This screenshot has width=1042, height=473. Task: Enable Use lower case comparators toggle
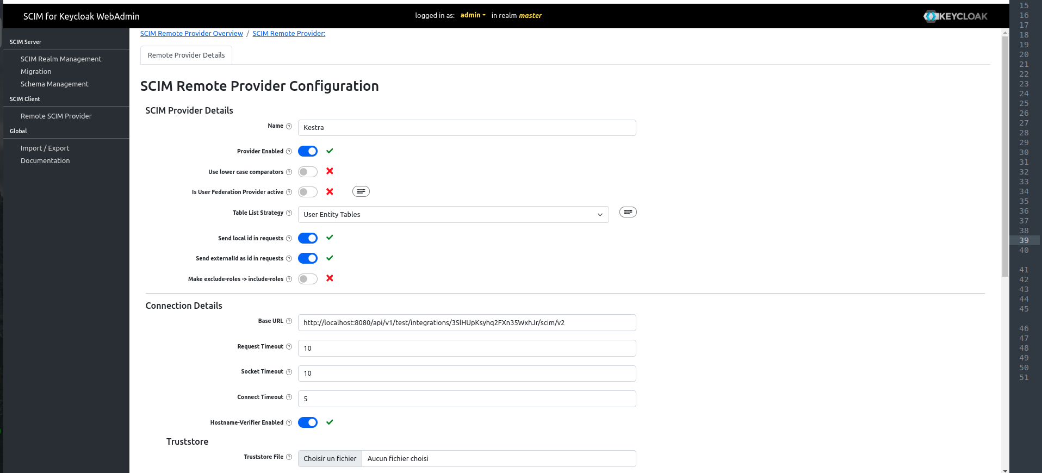click(x=308, y=172)
